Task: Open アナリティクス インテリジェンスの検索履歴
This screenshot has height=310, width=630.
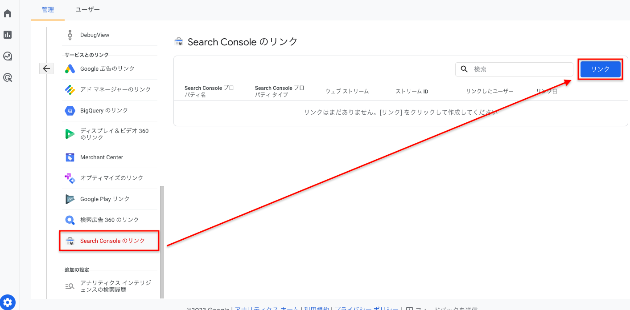Action: pos(109,286)
